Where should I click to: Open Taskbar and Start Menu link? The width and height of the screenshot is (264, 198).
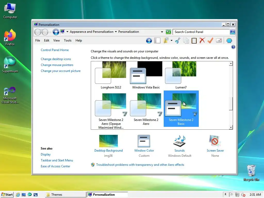(x=57, y=160)
